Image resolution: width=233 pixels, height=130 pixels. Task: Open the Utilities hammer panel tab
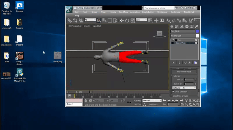(x=197, y=26)
